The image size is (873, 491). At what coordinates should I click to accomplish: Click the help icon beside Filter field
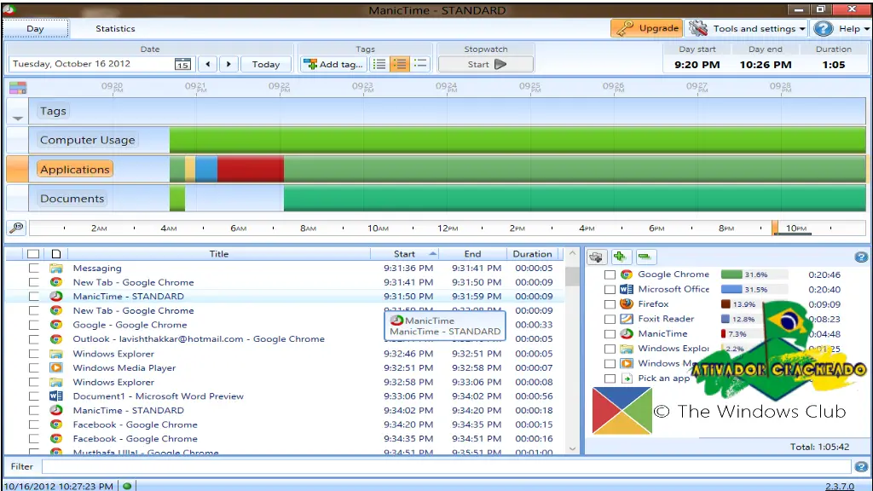pos(861,466)
